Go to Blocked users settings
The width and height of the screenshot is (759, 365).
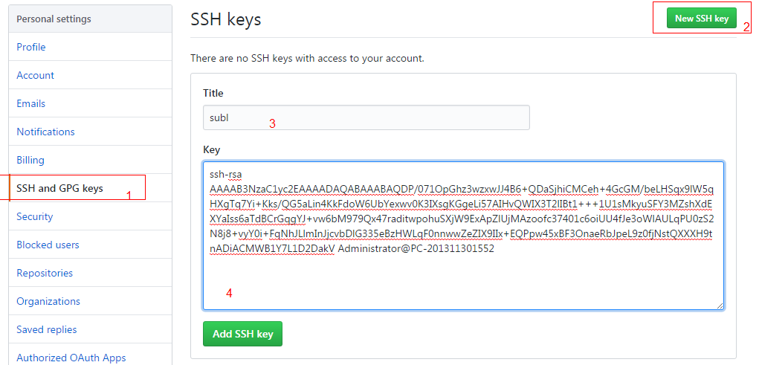click(x=48, y=245)
